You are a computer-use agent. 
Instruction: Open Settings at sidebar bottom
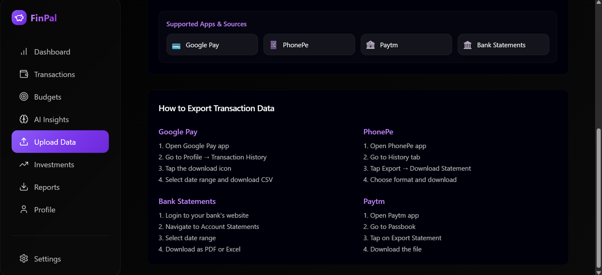tap(60, 259)
